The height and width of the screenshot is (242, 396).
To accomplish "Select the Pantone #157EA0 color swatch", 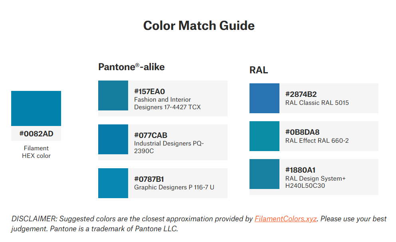I will 113,96.
